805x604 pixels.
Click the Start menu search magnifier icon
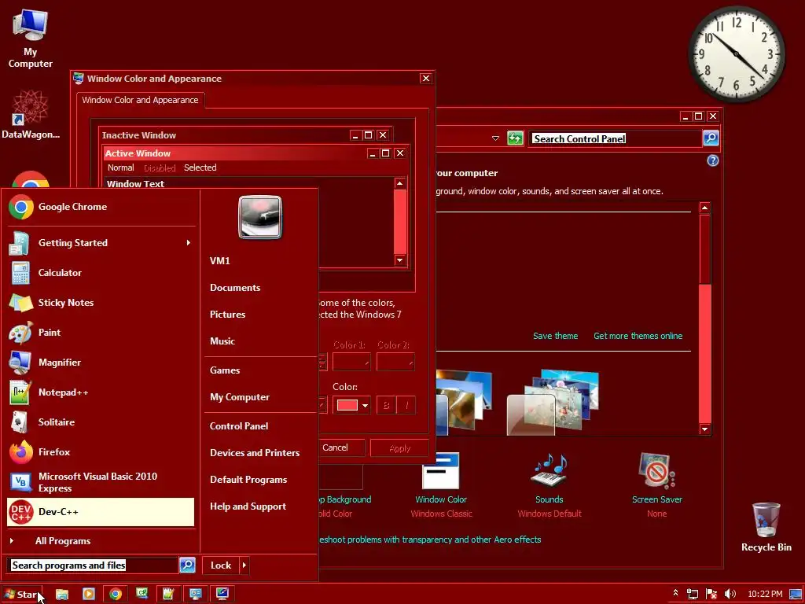point(187,565)
